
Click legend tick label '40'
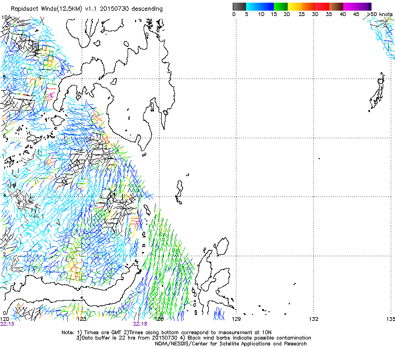pos(343,14)
